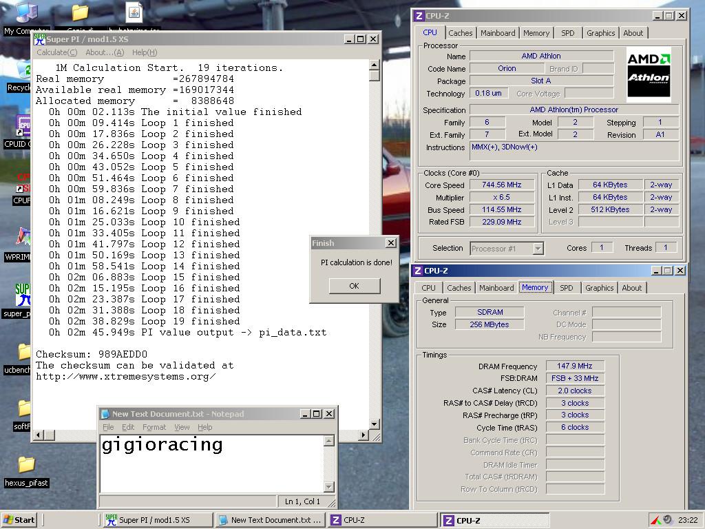The height and width of the screenshot is (529, 705).
Task: Switch to New Text Document taskbar button
Action: pyautogui.click(x=270, y=520)
